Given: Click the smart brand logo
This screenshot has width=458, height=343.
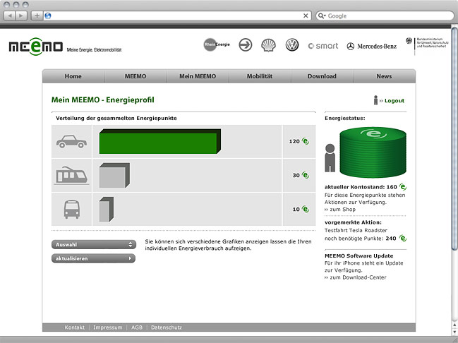Looking at the screenshot, I should 323,46.
